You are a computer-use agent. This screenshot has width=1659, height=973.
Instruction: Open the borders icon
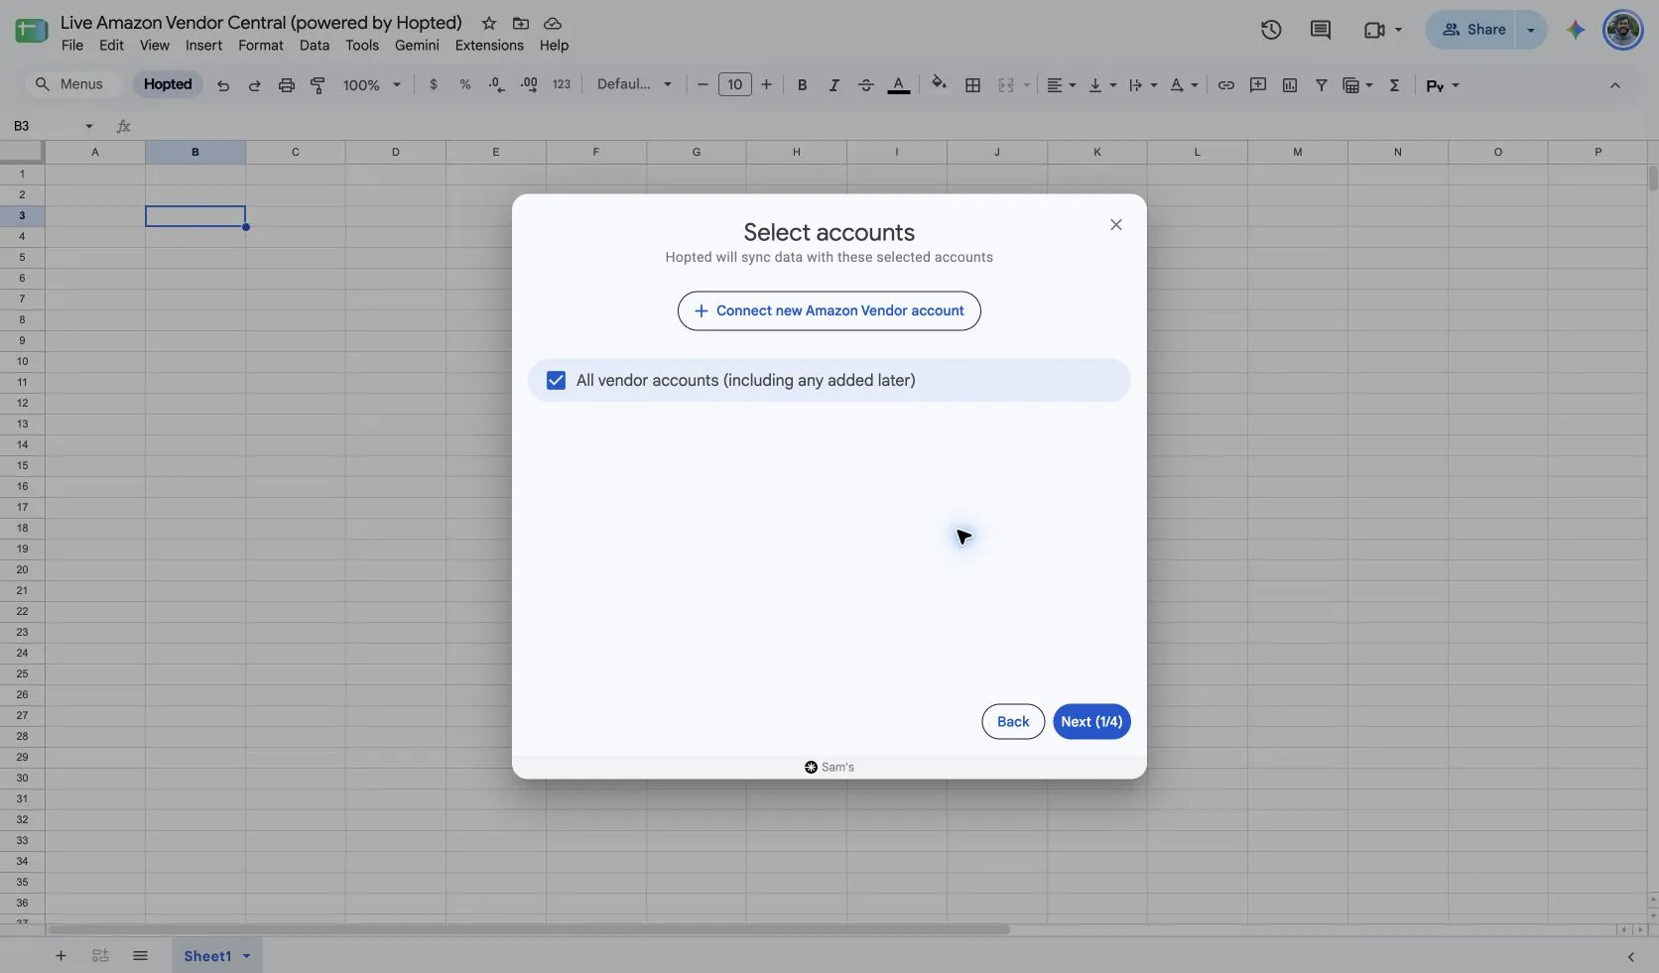(x=972, y=85)
